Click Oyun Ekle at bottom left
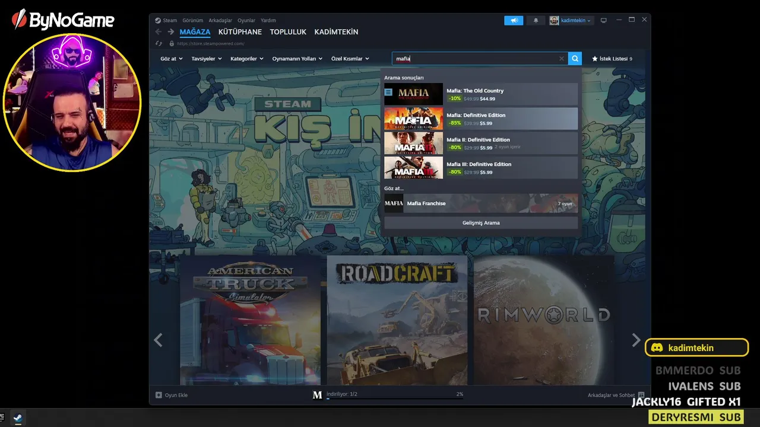This screenshot has height=427, width=760. (x=172, y=395)
